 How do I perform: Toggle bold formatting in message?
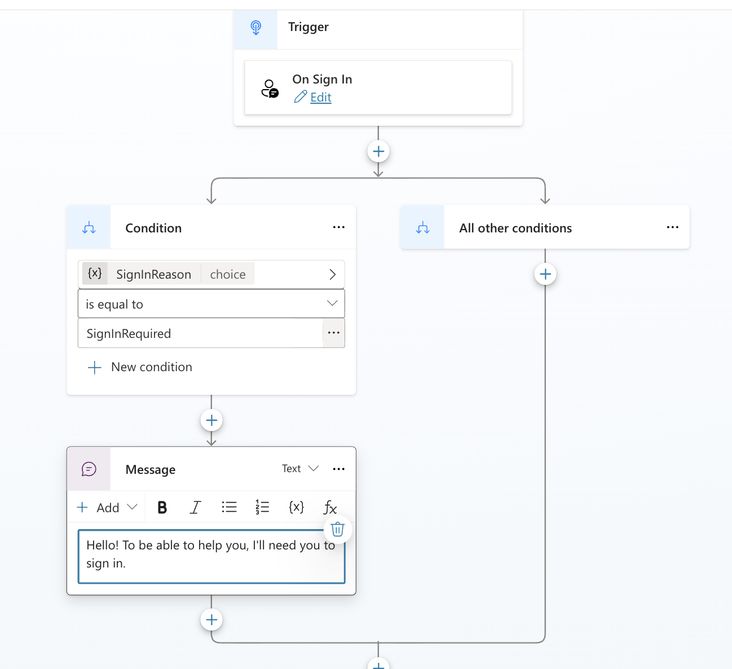(x=162, y=508)
